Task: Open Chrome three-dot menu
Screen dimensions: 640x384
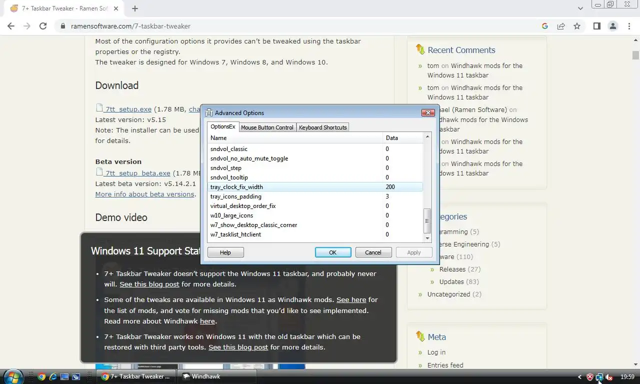Action: [x=629, y=26]
